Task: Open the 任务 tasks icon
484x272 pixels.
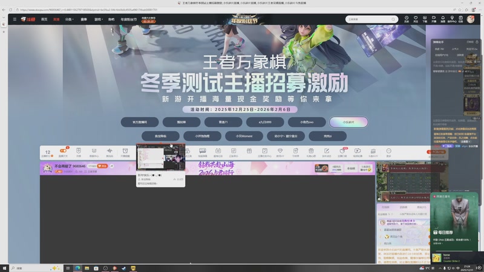Action: point(460,19)
